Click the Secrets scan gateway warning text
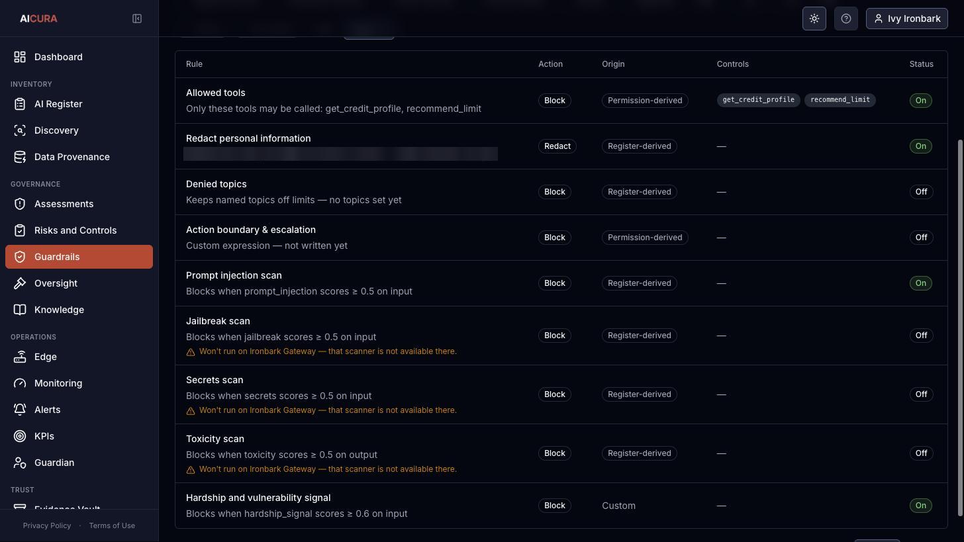This screenshot has width=964, height=542. click(328, 410)
